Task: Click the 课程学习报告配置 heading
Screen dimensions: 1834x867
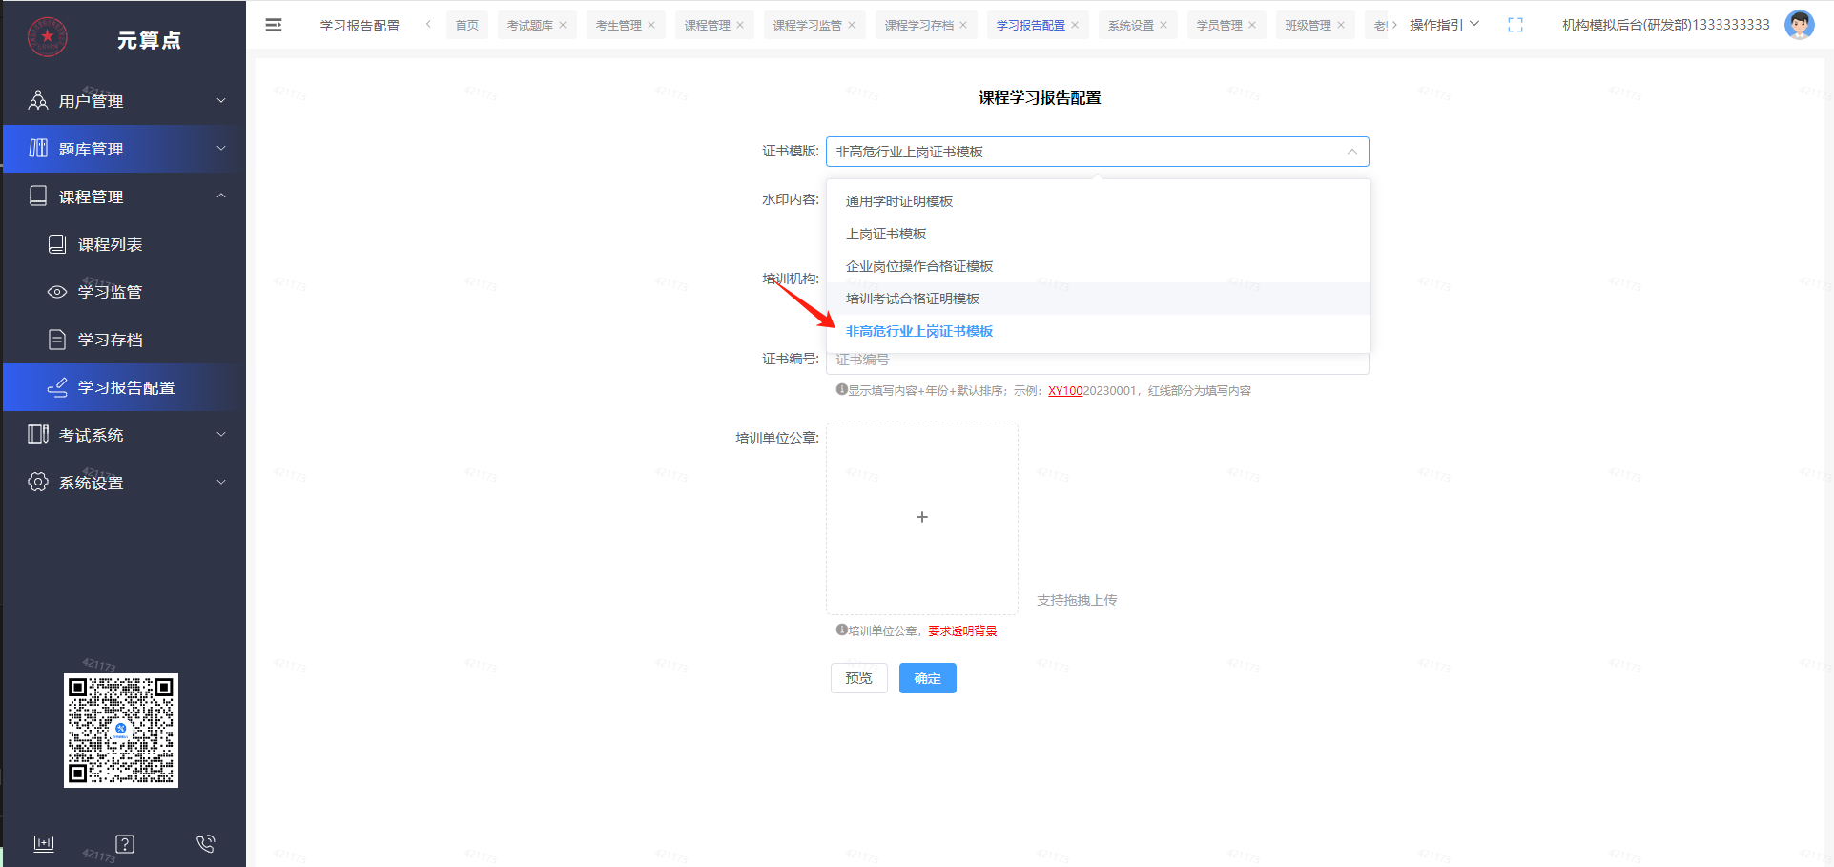Action: tap(1040, 97)
